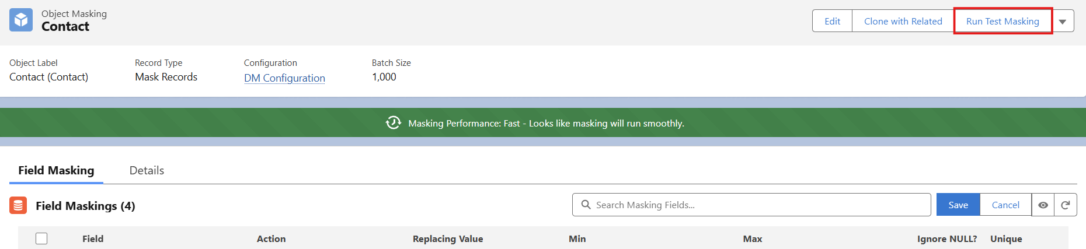Image resolution: width=1086 pixels, height=249 pixels.
Task: Click Clone with Related
Action: click(903, 21)
